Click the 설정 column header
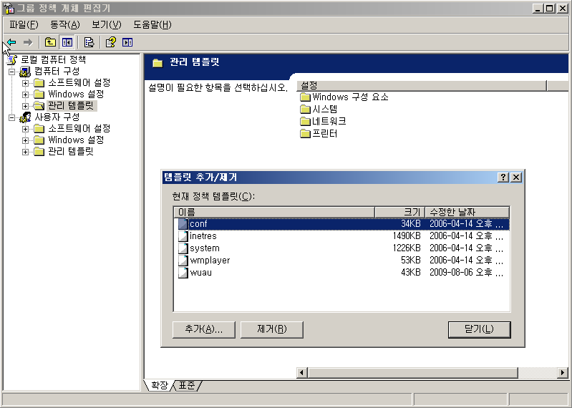 tap(422, 86)
